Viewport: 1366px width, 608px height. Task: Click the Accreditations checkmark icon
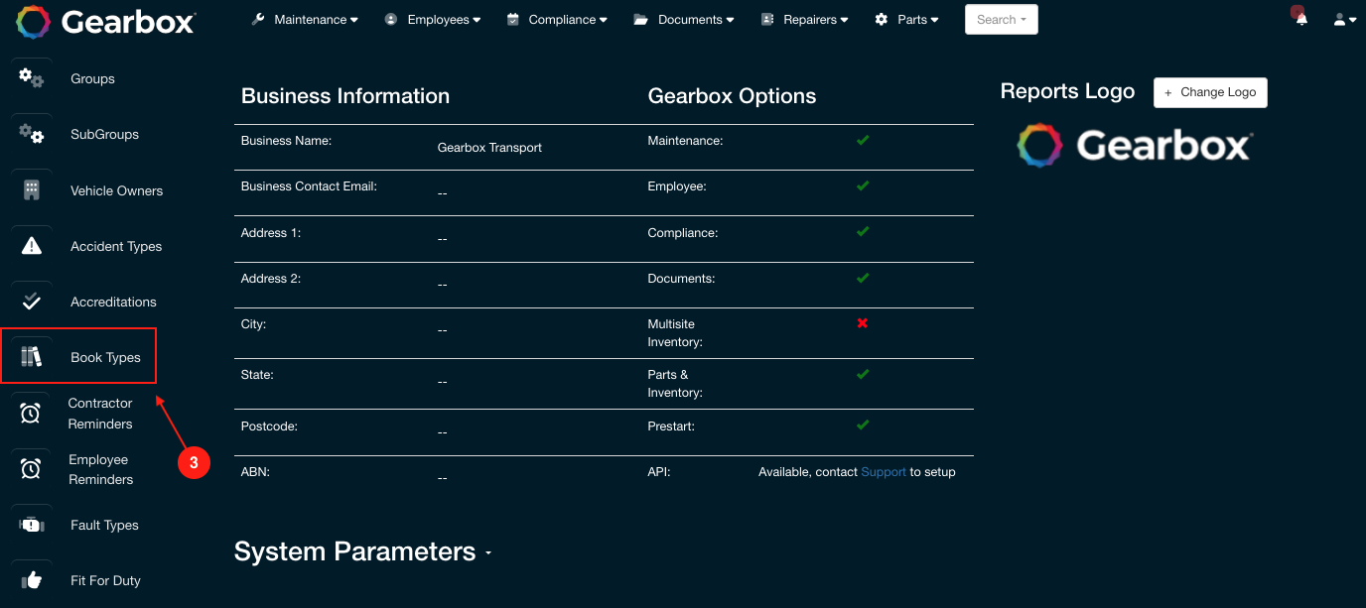(31, 302)
